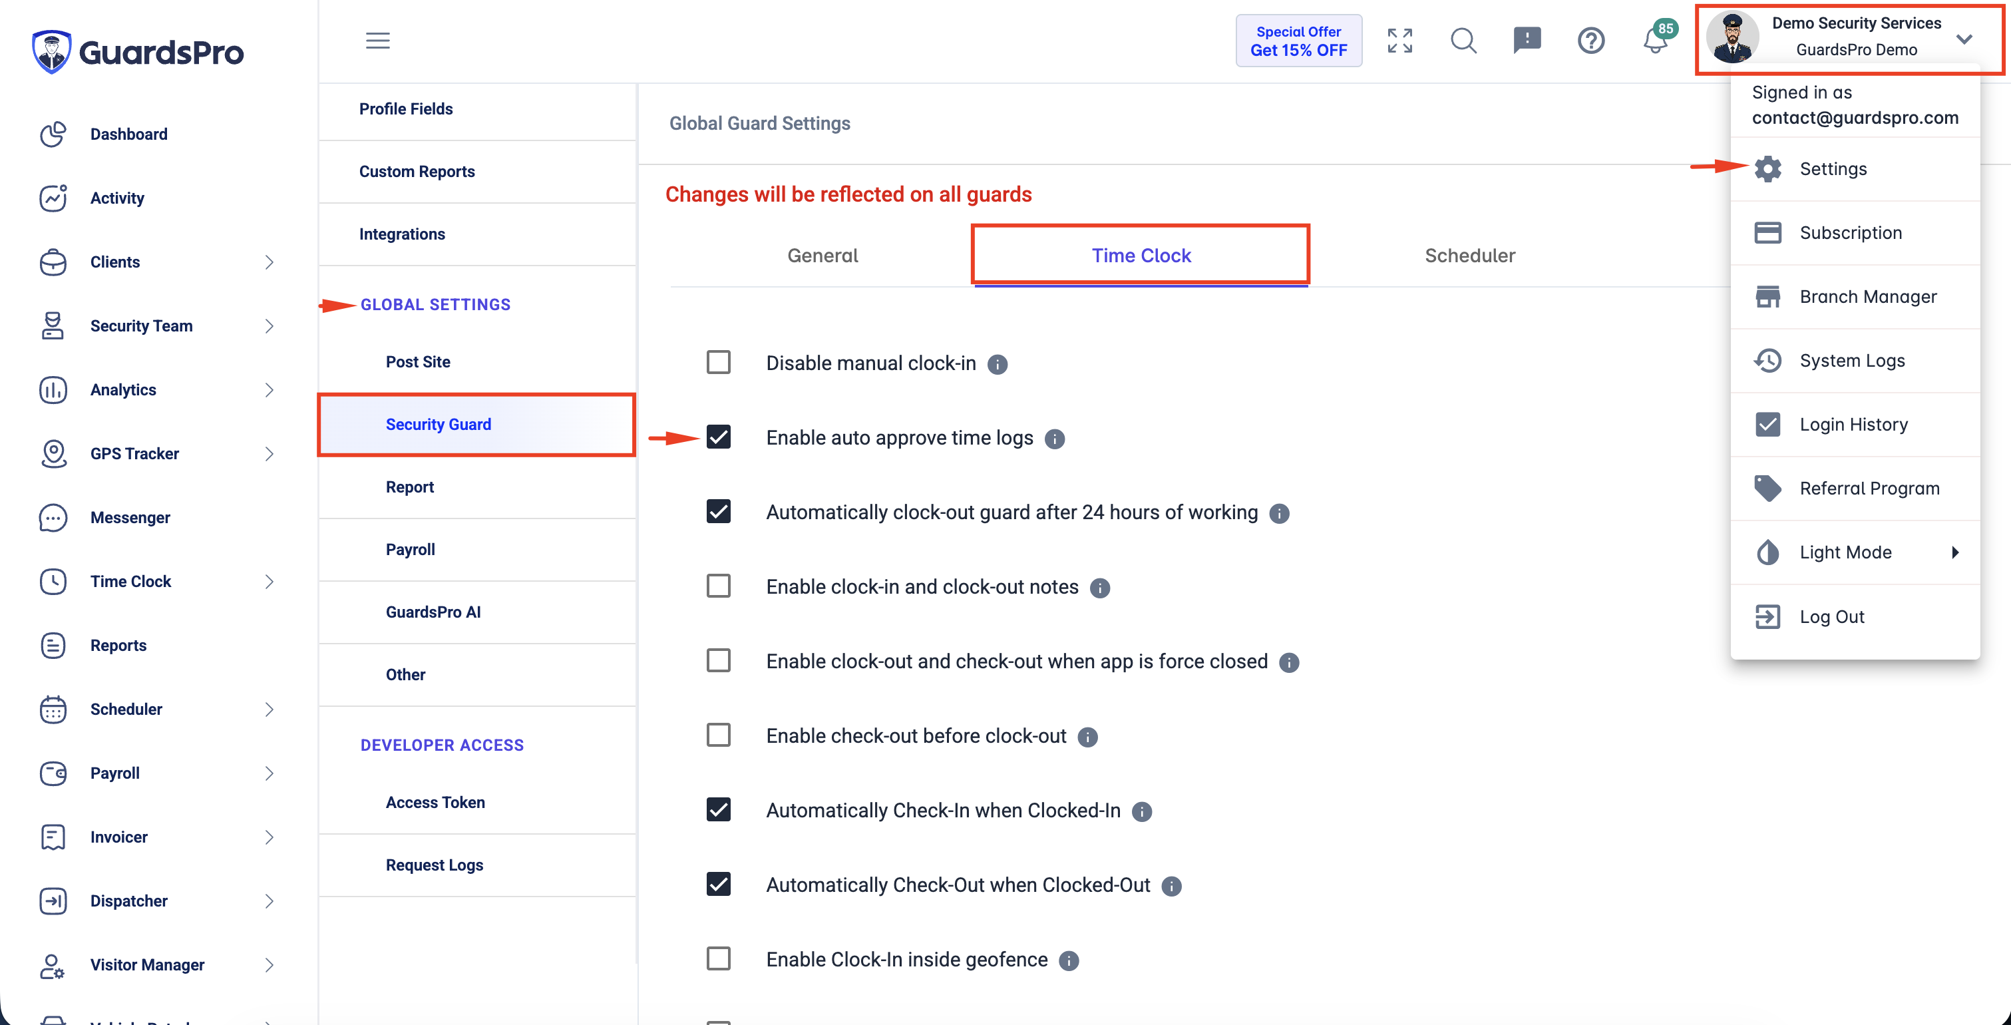2011x1025 pixels.
Task: Open the notifications bell icon
Action: coord(1655,40)
